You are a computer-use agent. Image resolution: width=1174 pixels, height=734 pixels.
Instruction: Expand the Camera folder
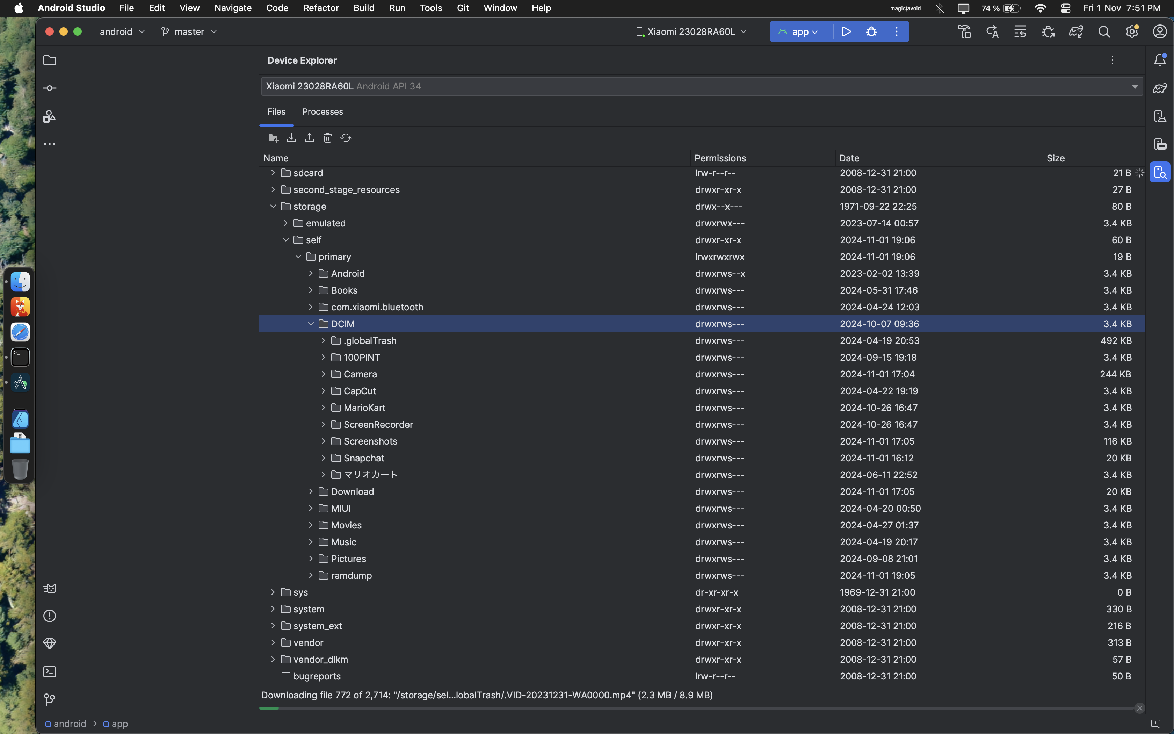coord(324,374)
